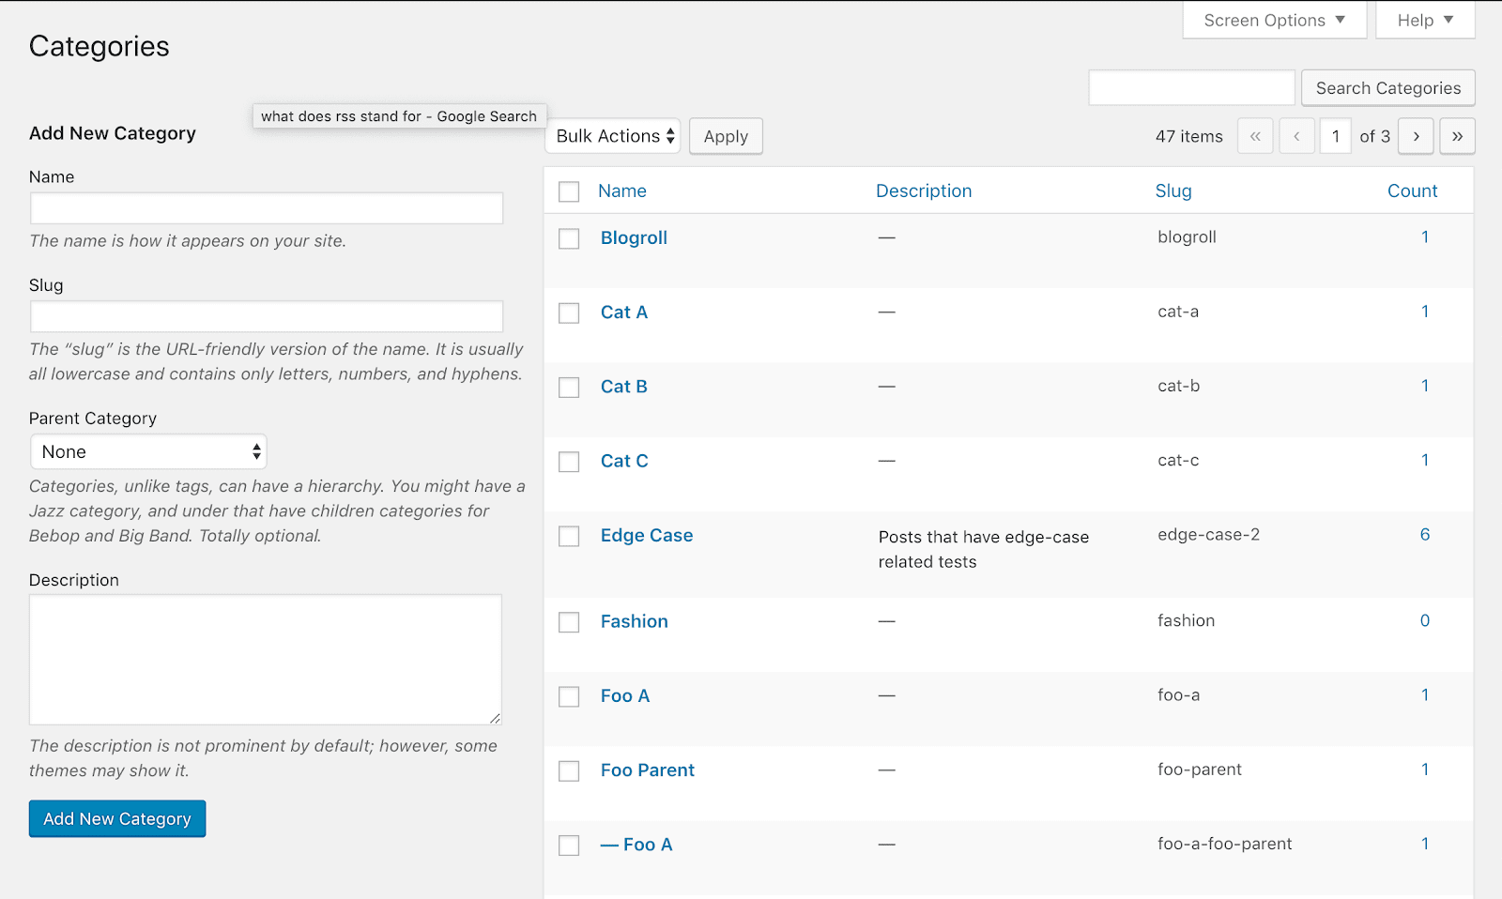This screenshot has height=899, width=1502.
Task: Sort categories by Name column
Action: coord(622,190)
